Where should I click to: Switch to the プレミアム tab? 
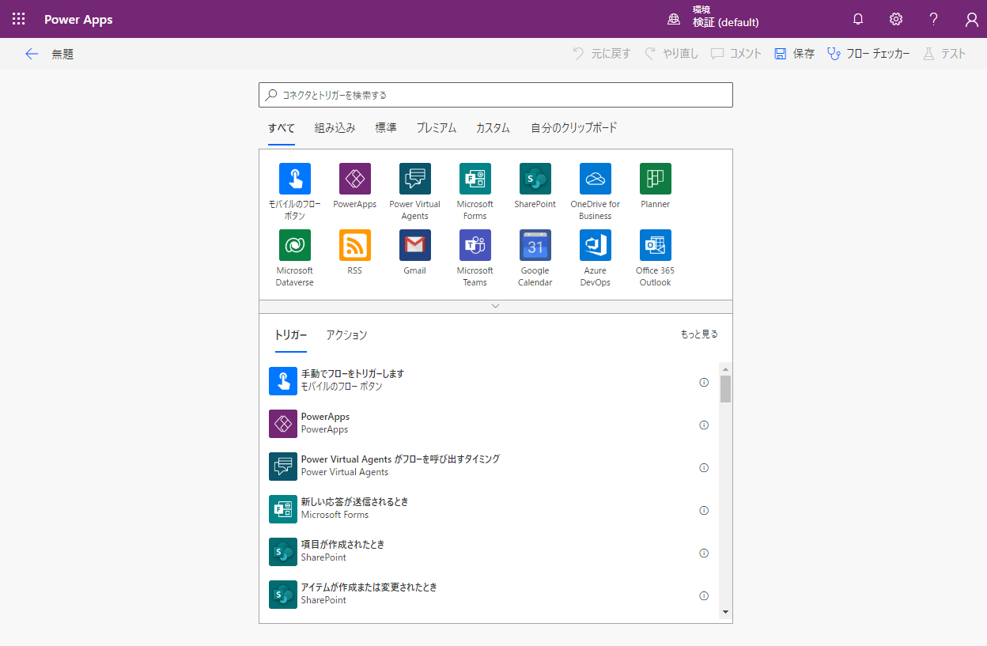click(x=437, y=127)
